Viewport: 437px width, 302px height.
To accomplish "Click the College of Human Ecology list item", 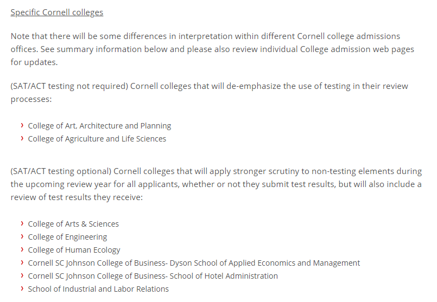I will (74, 250).
